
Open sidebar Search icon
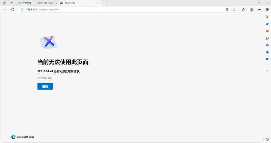[267, 17]
